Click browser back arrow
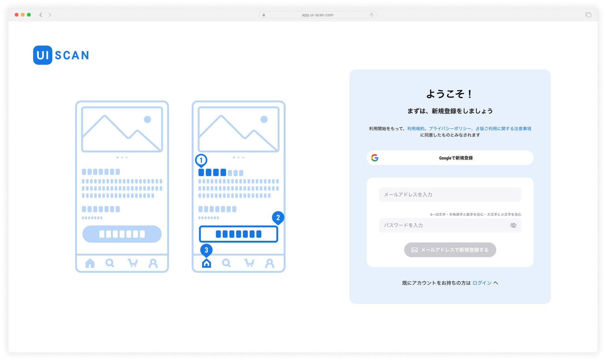 (x=41, y=15)
